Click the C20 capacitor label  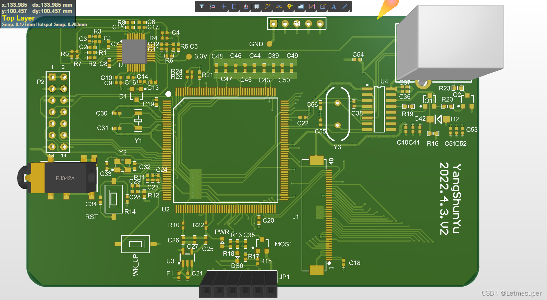click(268, 221)
